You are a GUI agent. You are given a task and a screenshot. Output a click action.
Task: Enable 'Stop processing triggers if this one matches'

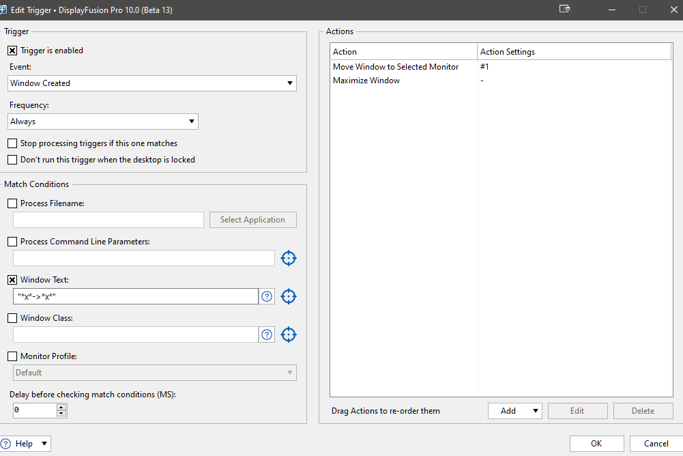[12, 143]
